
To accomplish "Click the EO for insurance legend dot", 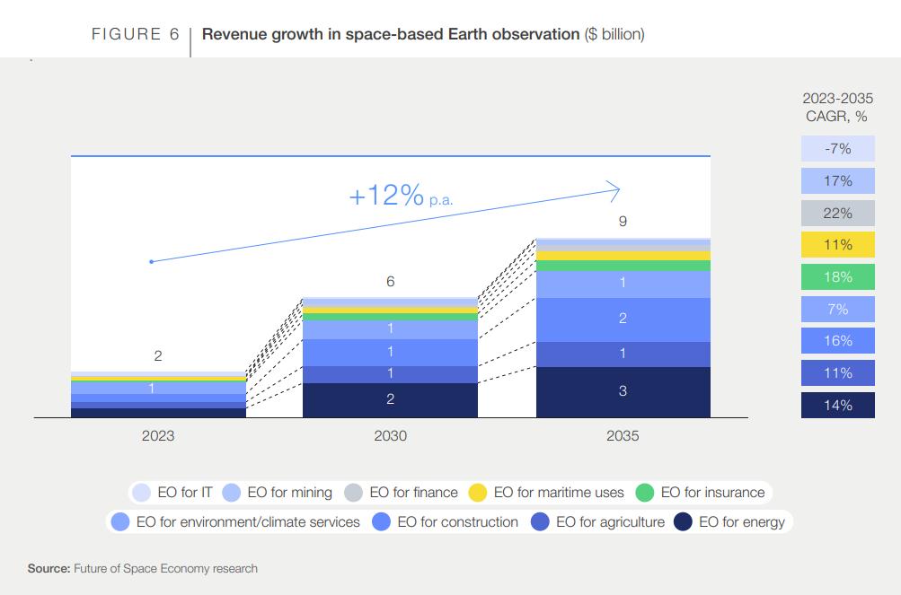I will click(x=645, y=493).
